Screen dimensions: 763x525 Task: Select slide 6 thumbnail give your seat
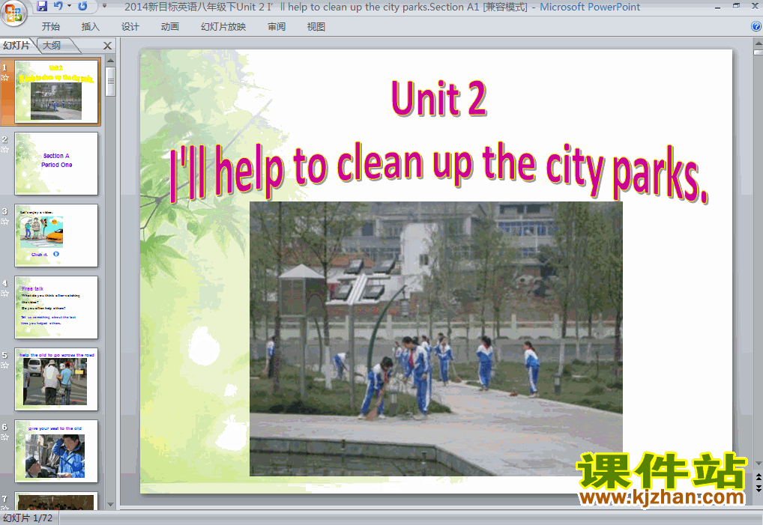(x=56, y=451)
